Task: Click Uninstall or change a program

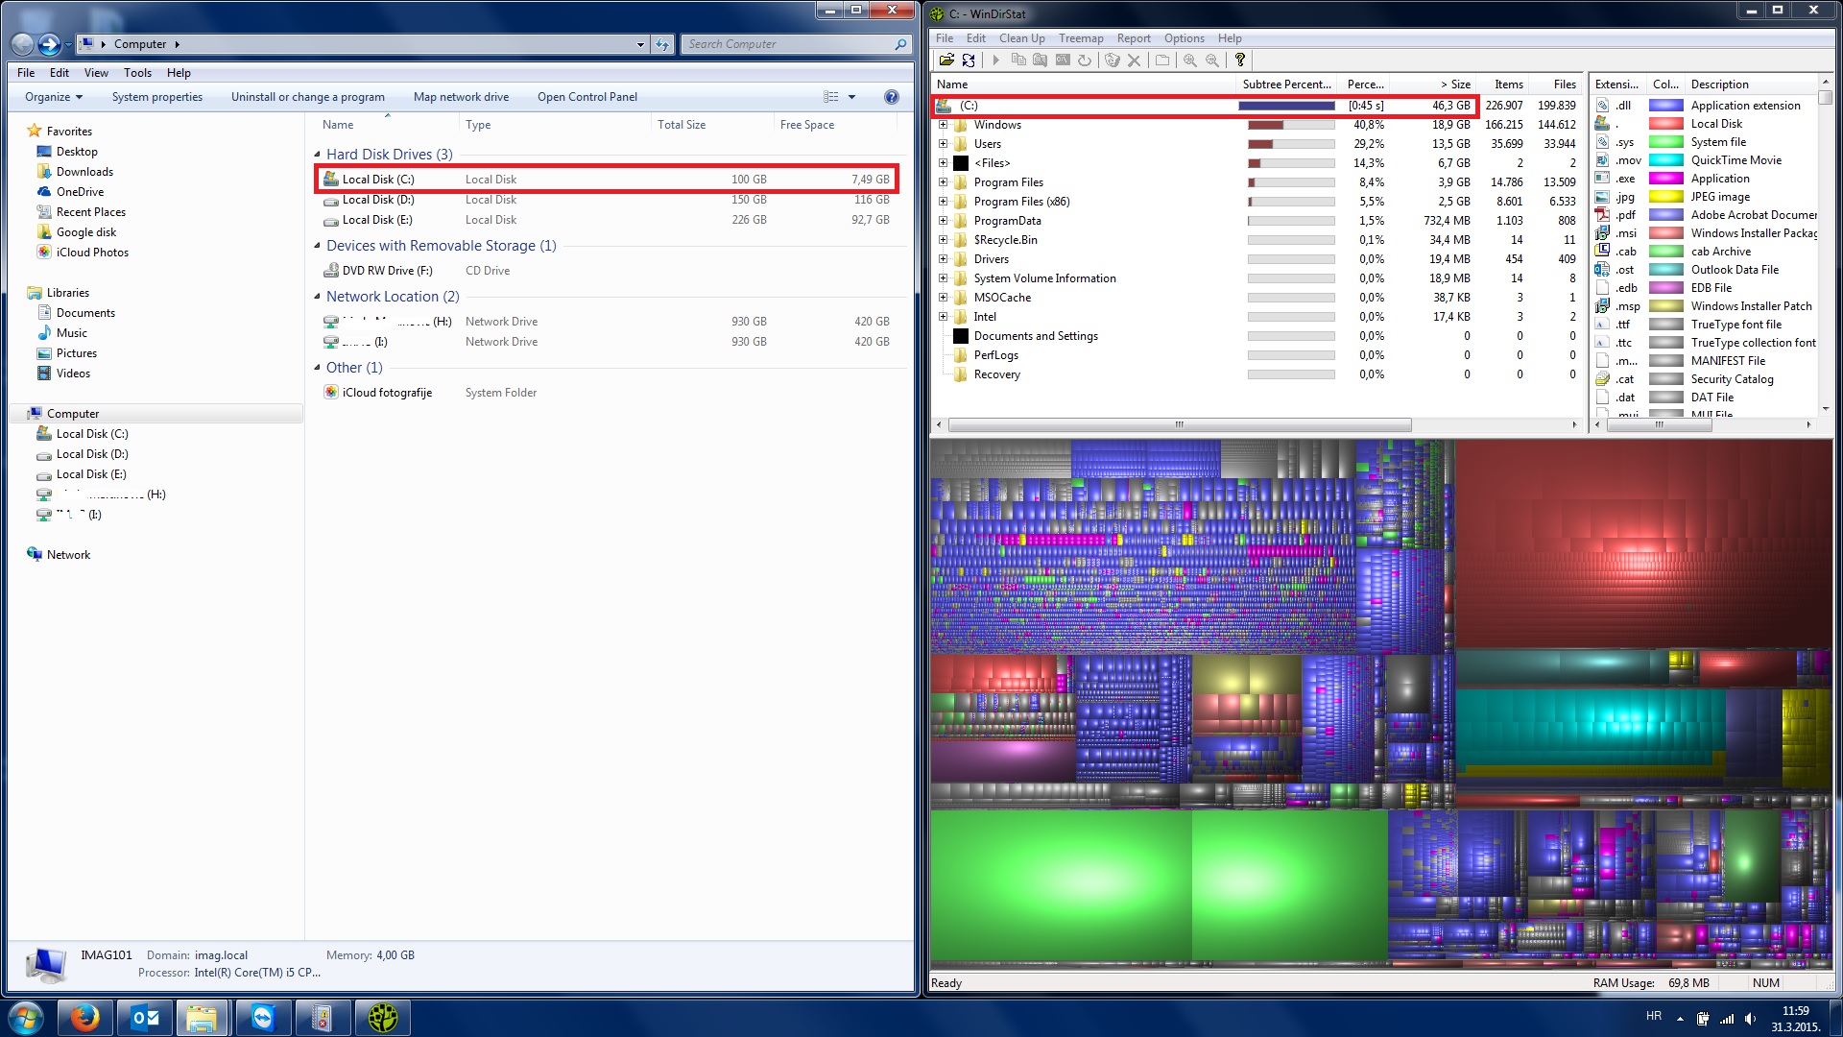Action: (x=307, y=97)
